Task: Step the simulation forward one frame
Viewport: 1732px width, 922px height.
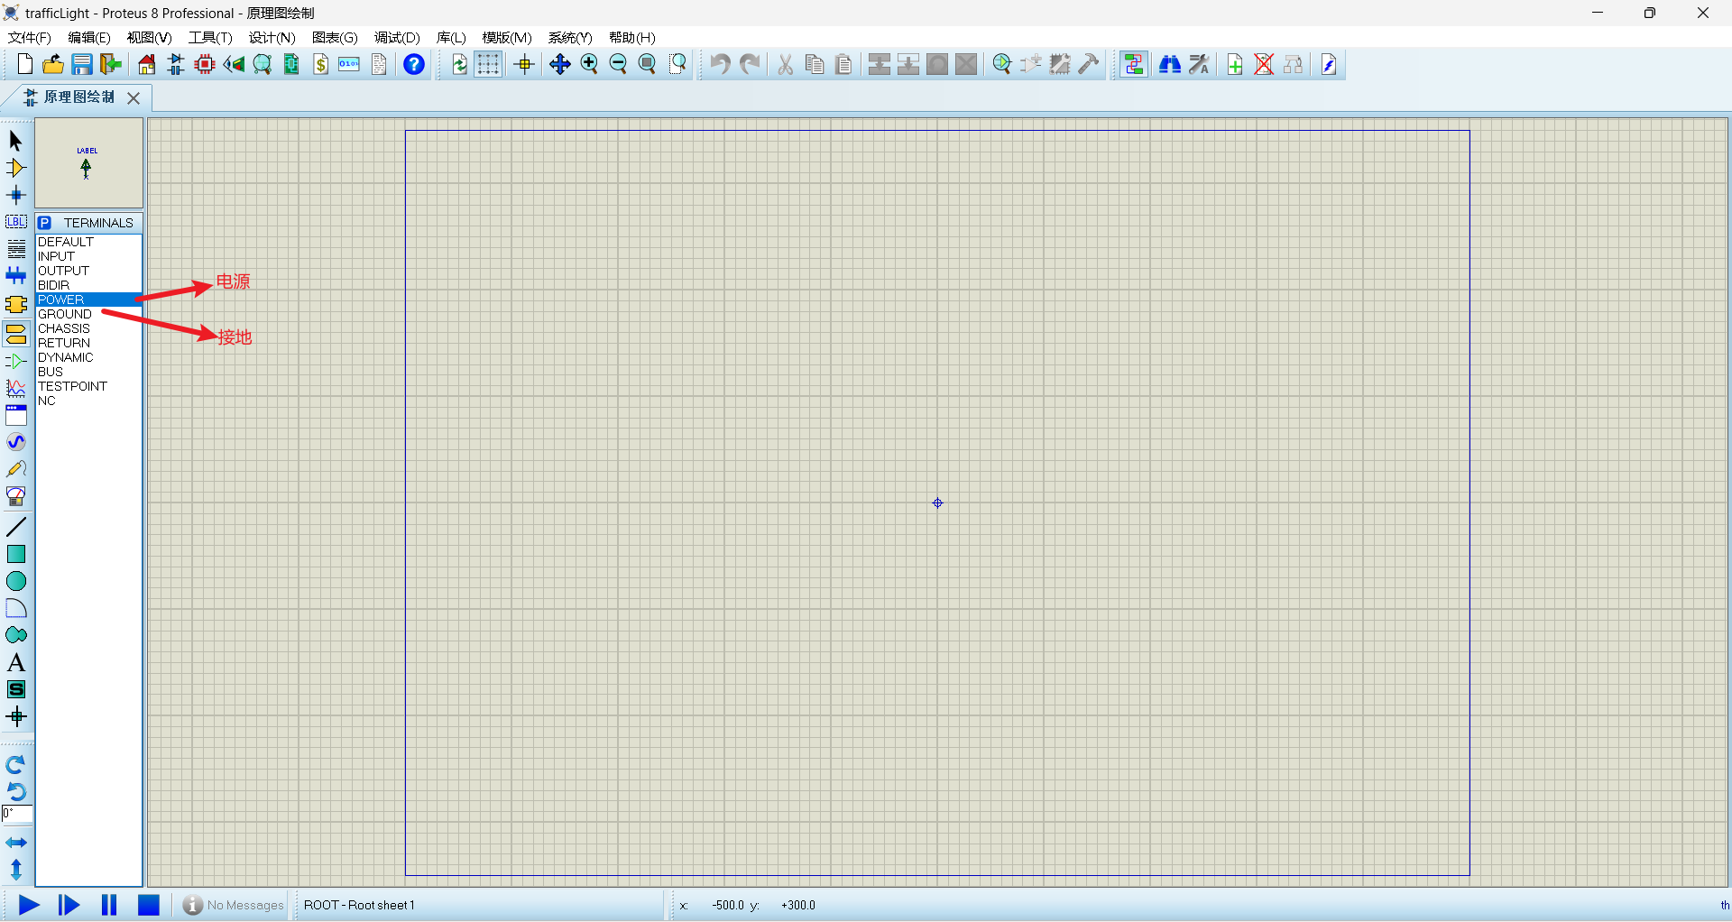Action: [x=69, y=905]
